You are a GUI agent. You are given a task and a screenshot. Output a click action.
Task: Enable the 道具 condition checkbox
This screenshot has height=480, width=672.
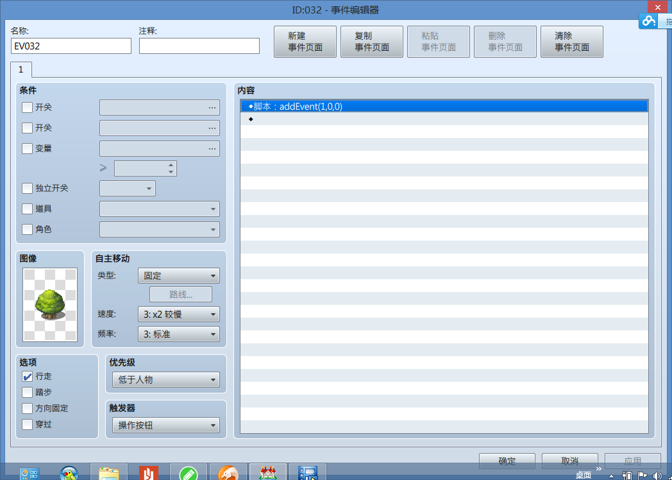point(27,209)
